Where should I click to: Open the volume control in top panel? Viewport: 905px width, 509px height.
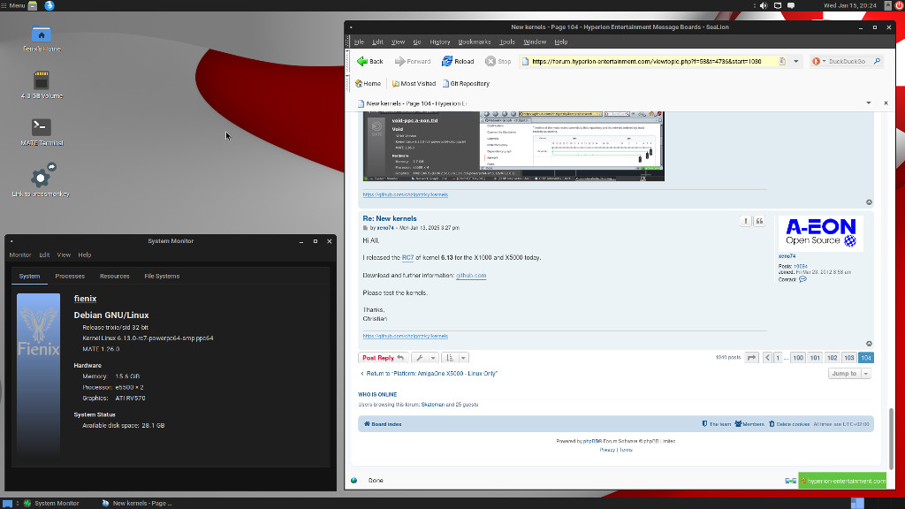pyautogui.click(x=763, y=5)
